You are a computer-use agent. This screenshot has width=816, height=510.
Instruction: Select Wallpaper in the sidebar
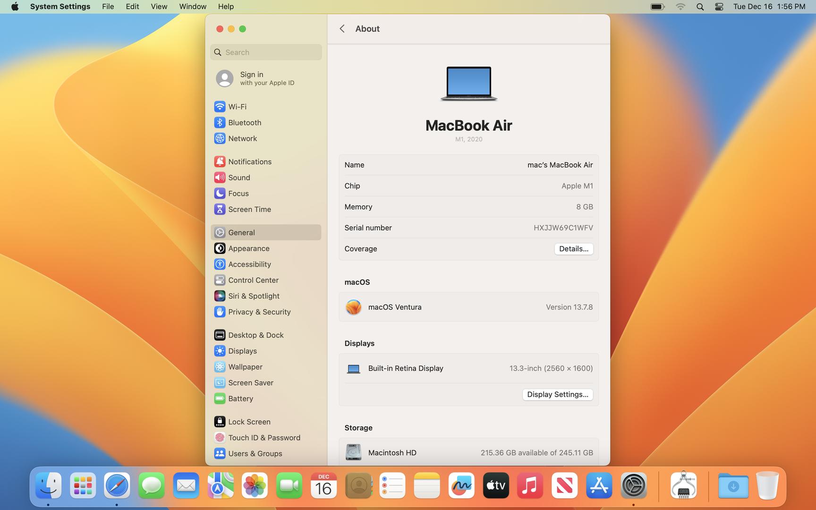point(245,367)
